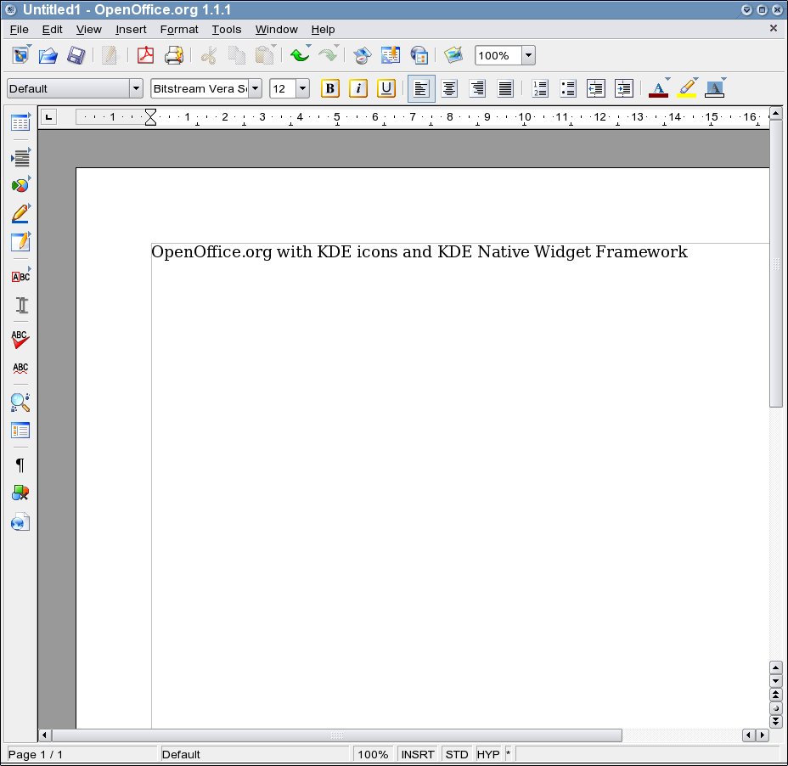Undo with the green arrow icon
This screenshot has width=788, height=766.
click(300, 55)
